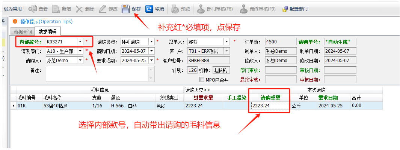Click the 1/16 支数 cell
The image size is (400, 150).
[100, 106]
